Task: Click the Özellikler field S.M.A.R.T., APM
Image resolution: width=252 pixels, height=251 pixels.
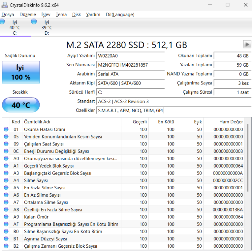Action: click(x=174, y=110)
